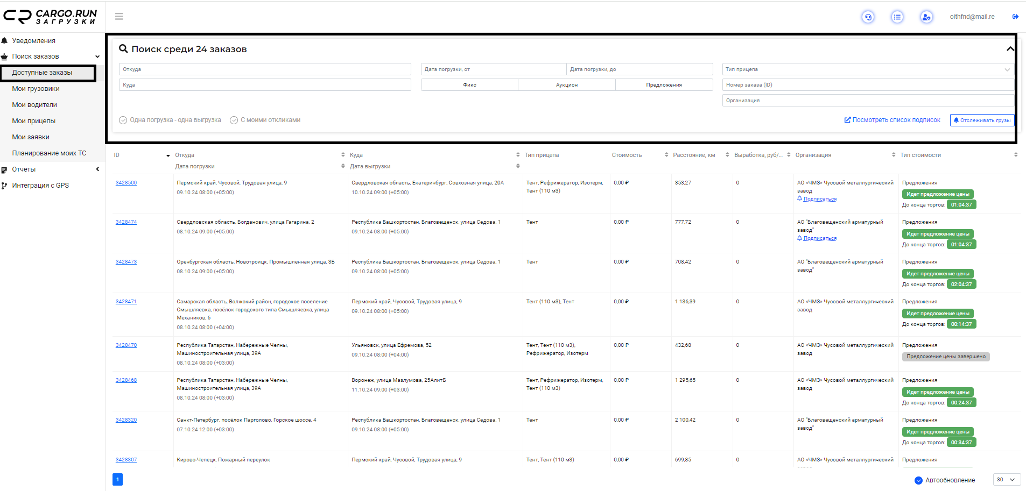Click the bell icon beside Уведомления
1026x491 pixels.
[4, 41]
